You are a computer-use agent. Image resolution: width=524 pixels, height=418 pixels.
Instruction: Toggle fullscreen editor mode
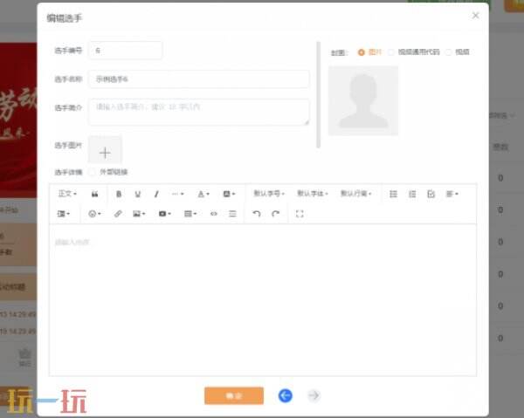tap(300, 214)
